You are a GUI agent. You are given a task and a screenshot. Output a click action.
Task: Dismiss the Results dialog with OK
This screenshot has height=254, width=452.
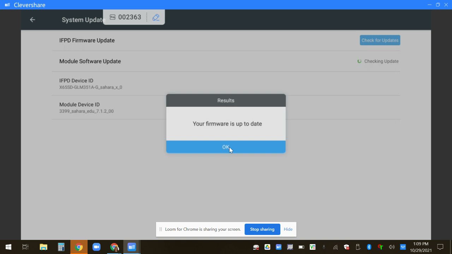[x=226, y=147]
